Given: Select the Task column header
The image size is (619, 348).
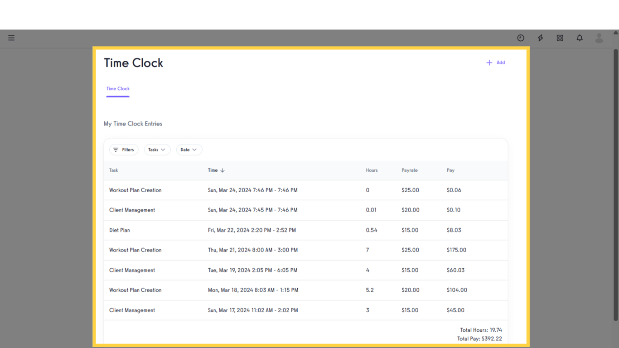Looking at the screenshot, I should click(x=113, y=170).
